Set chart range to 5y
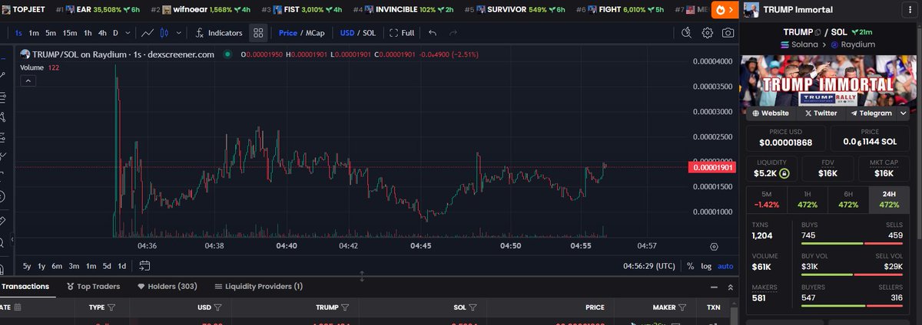The width and height of the screenshot is (922, 325). click(x=27, y=266)
